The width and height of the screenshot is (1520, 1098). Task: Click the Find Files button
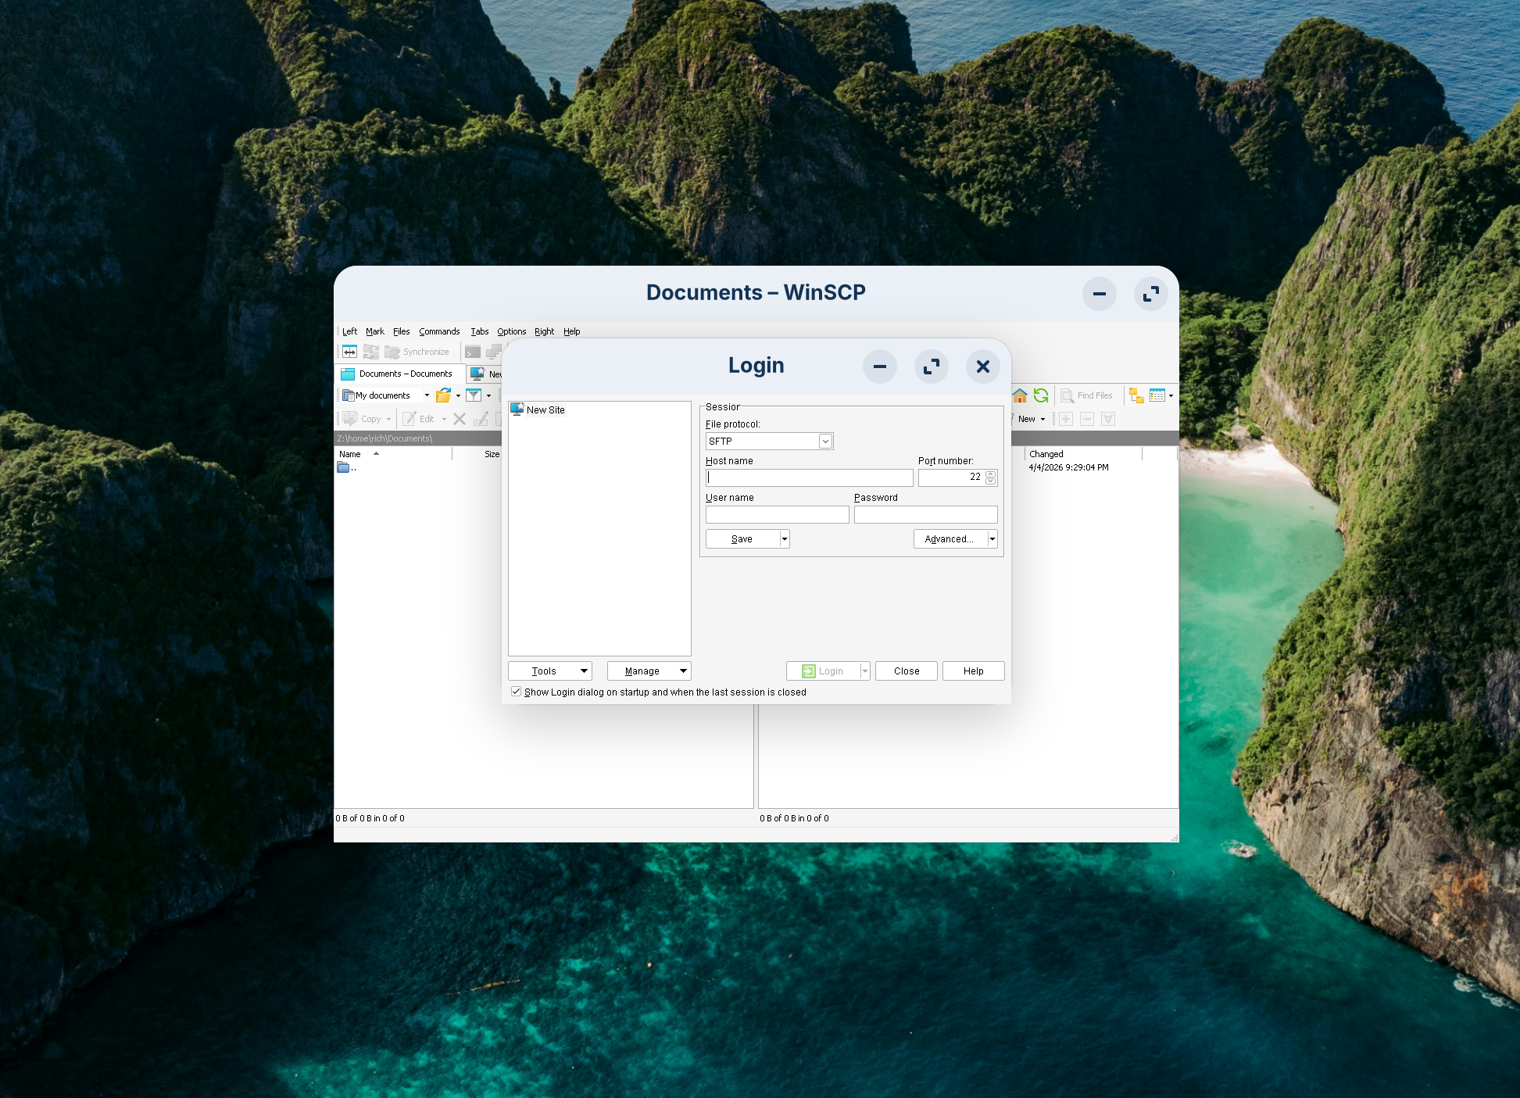(1086, 395)
